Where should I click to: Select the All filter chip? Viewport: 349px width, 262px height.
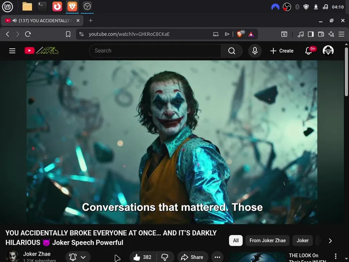pos(236,241)
